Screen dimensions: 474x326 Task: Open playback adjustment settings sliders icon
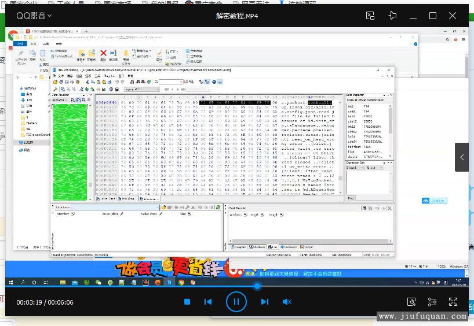pyautogui.click(x=432, y=302)
